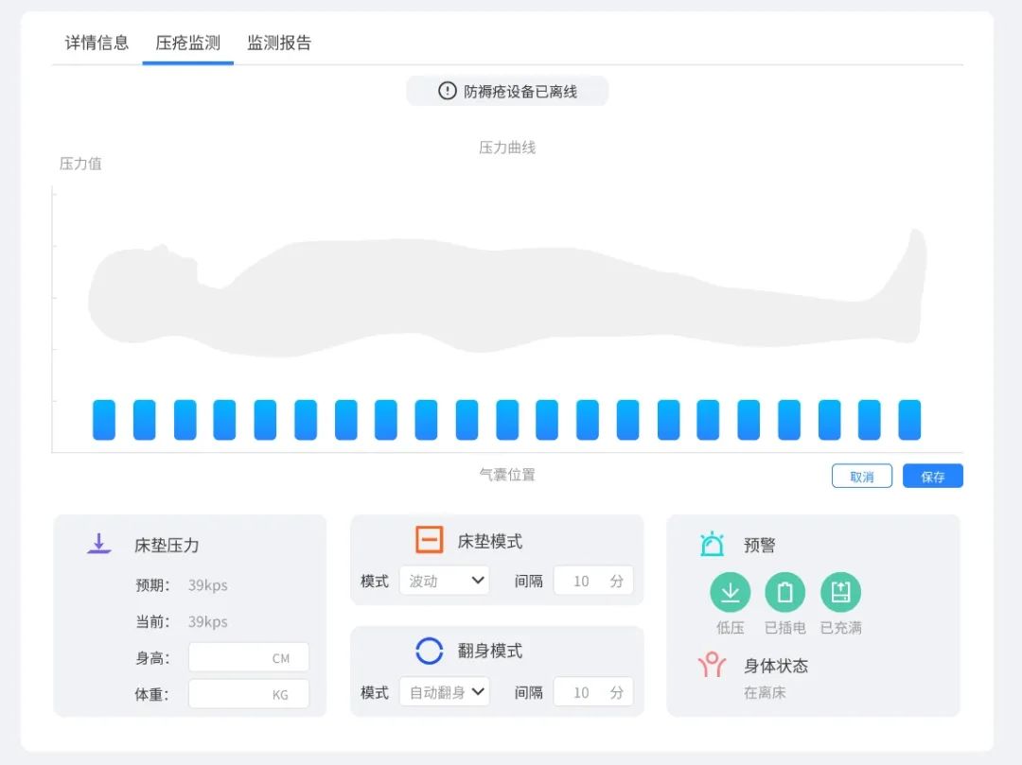Image resolution: width=1022 pixels, height=765 pixels.
Task: Click the 低压 low pressure status icon
Action: (x=729, y=594)
